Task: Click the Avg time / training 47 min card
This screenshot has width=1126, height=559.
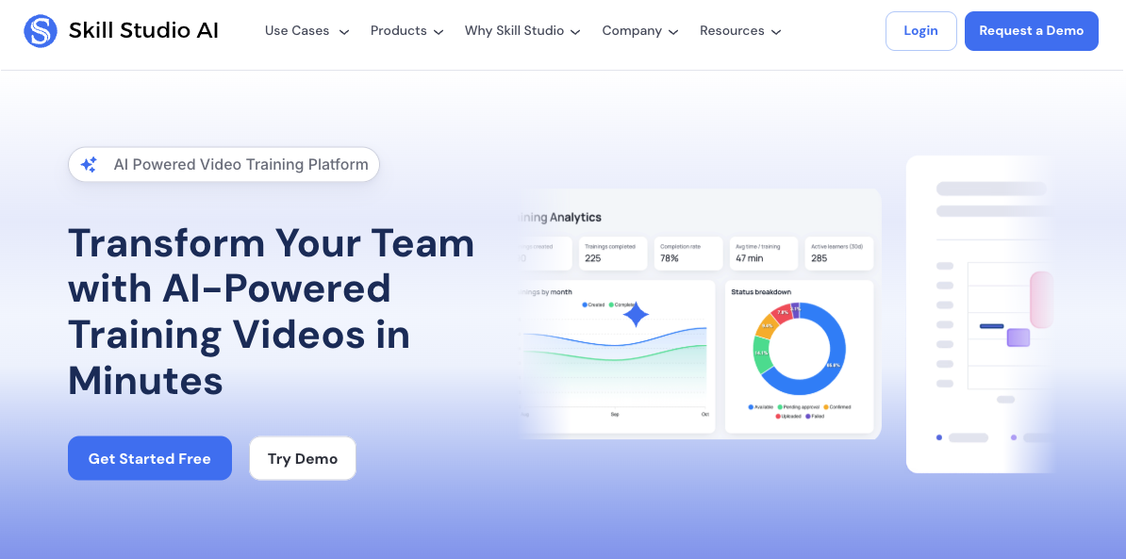Action: tap(763, 254)
